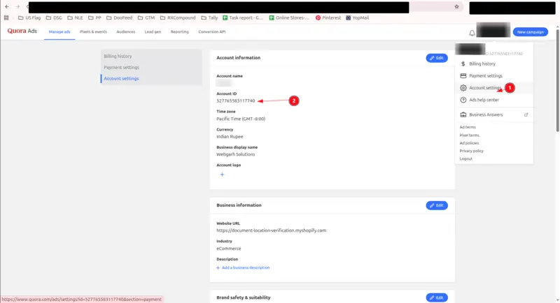Open the NLE bookmark folder
Image resolution: width=560 pixels, height=303 pixels.
pyautogui.click(x=75, y=17)
